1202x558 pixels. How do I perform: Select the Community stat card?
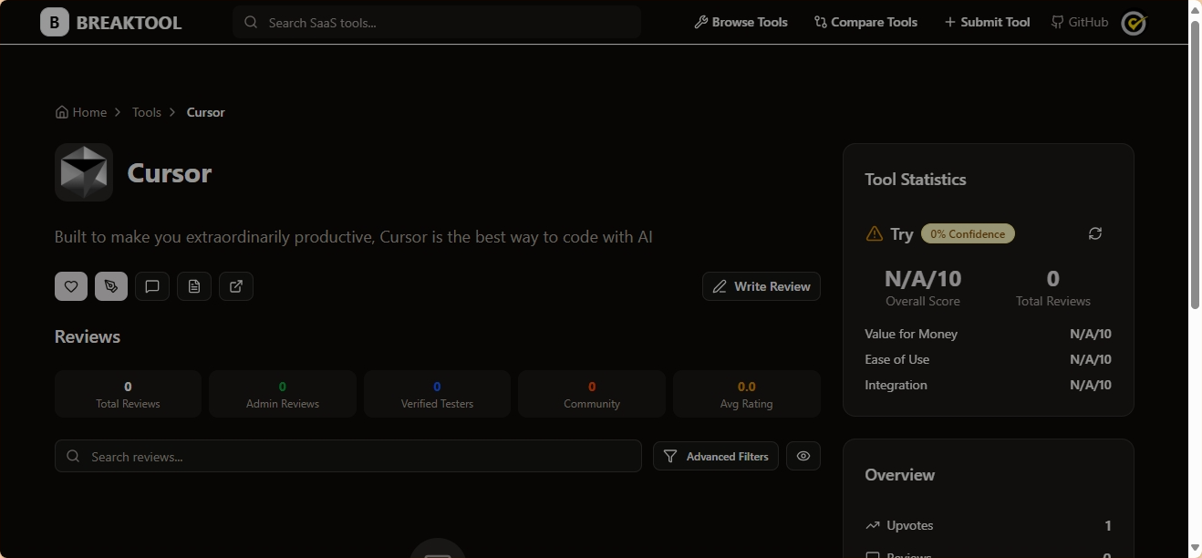(592, 394)
